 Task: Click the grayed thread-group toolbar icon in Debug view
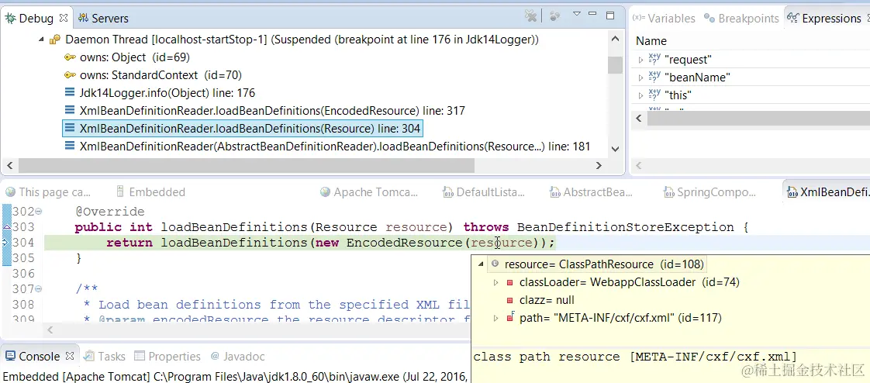[x=554, y=16]
